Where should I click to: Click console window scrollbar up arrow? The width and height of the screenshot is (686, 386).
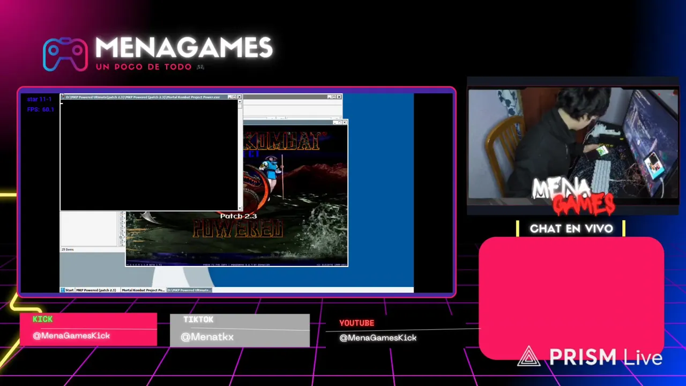click(240, 102)
